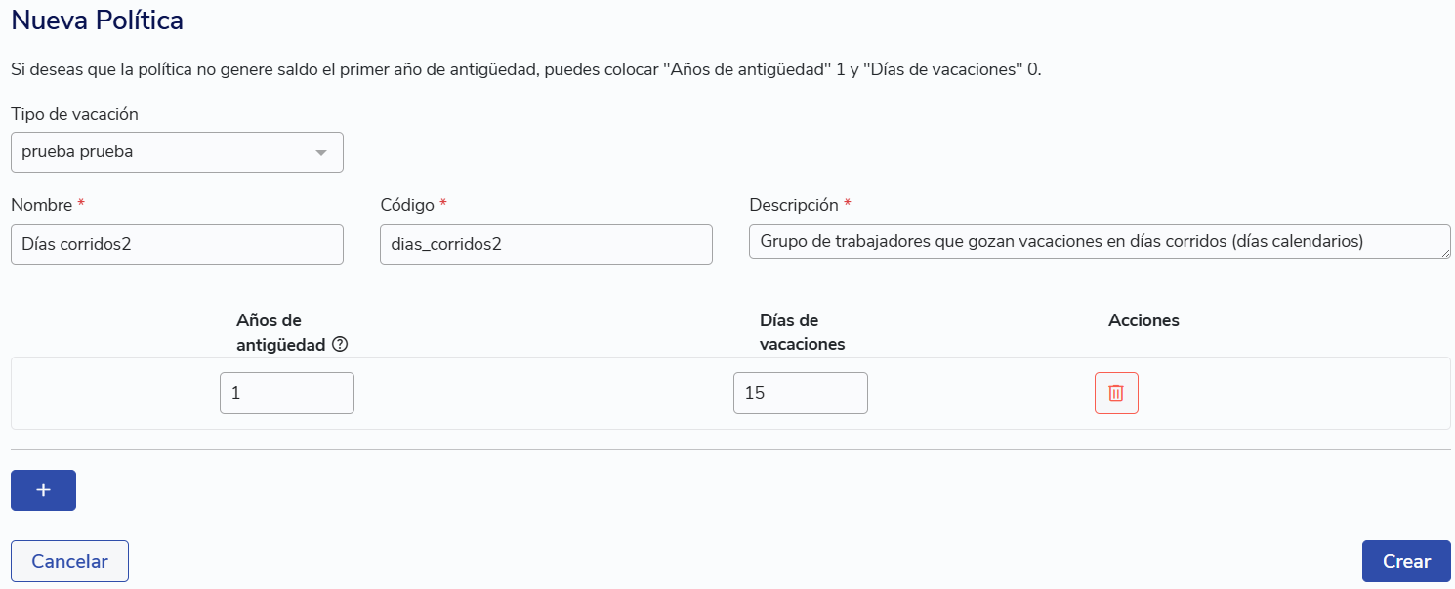
Task: Click the Código field label
Action: coord(407,205)
